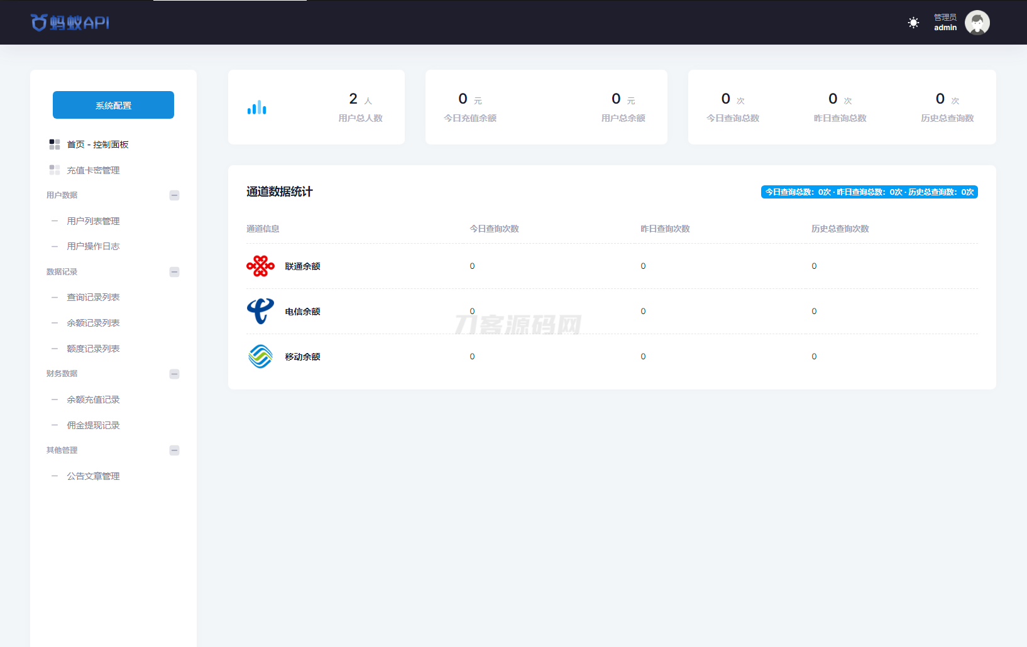Viewport: 1027px width, 647px height.
Task: Click the 电信余额 China Telecom logo
Action: pyautogui.click(x=260, y=311)
